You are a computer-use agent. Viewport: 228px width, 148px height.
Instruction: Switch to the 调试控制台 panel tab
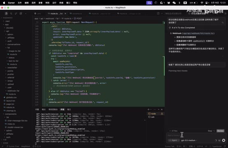tap(53, 109)
